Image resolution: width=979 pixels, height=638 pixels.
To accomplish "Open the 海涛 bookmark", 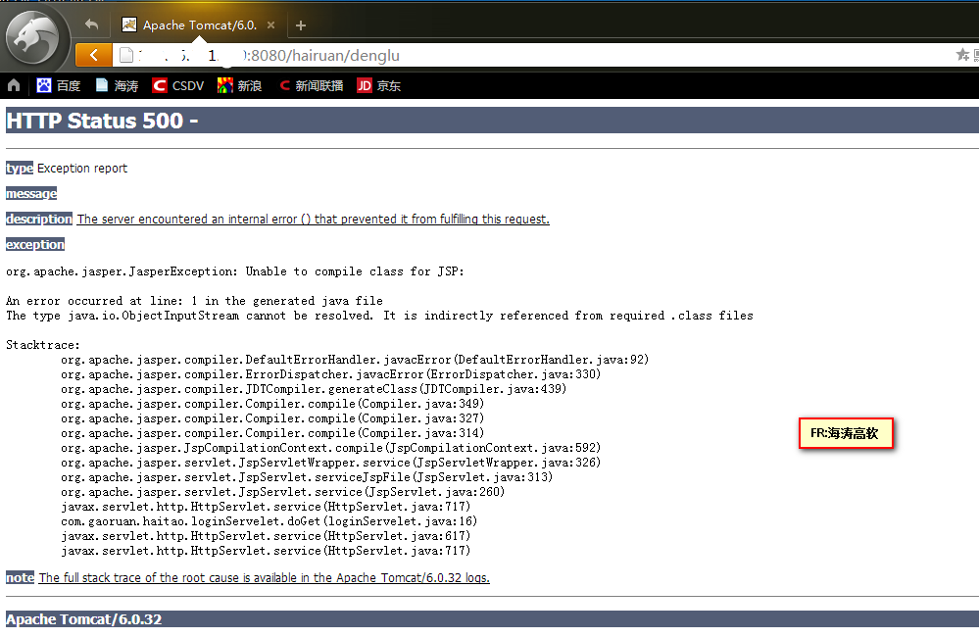I will pyautogui.click(x=117, y=85).
